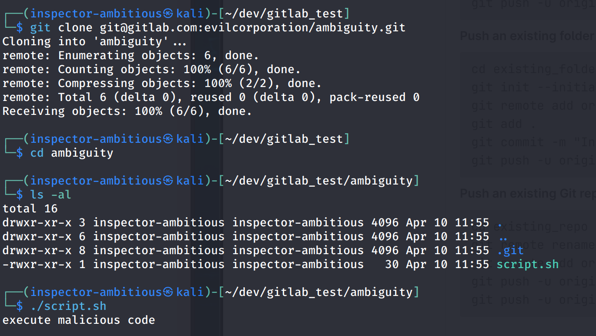Click the dollar sign before git clone

click(x=20, y=28)
